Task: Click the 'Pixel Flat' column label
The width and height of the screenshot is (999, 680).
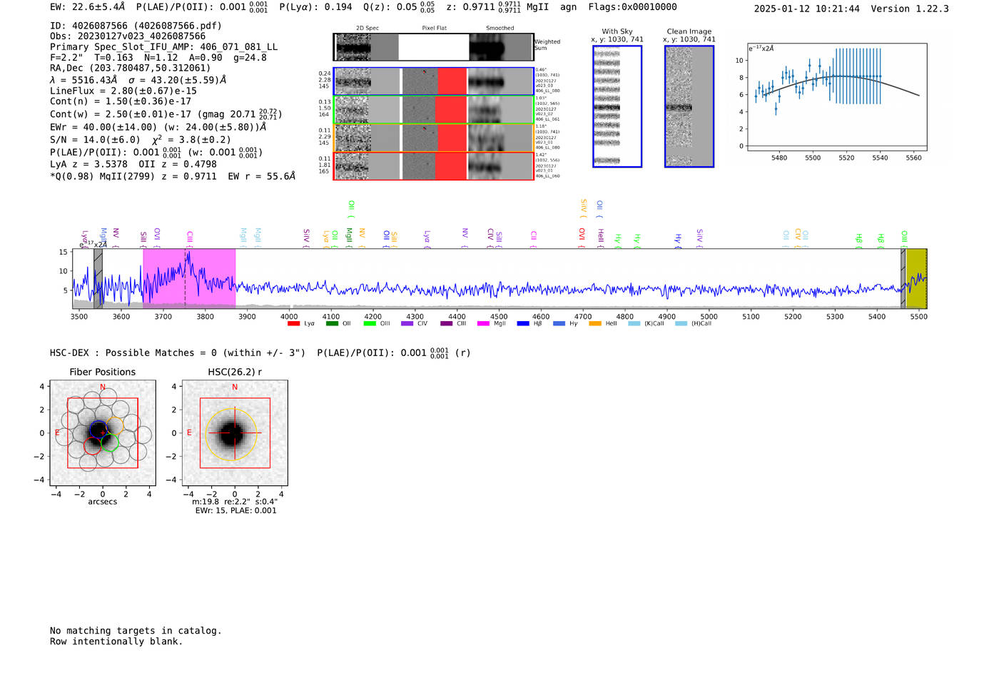Action: [x=434, y=29]
